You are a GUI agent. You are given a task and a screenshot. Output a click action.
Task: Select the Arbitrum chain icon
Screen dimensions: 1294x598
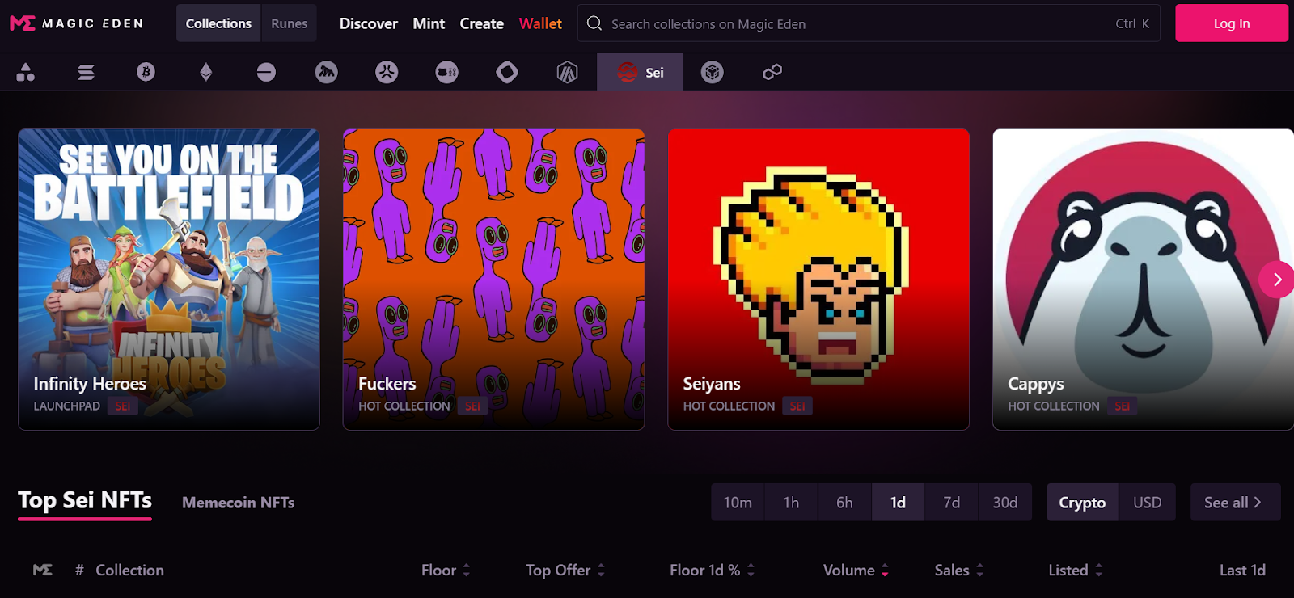click(x=567, y=73)
